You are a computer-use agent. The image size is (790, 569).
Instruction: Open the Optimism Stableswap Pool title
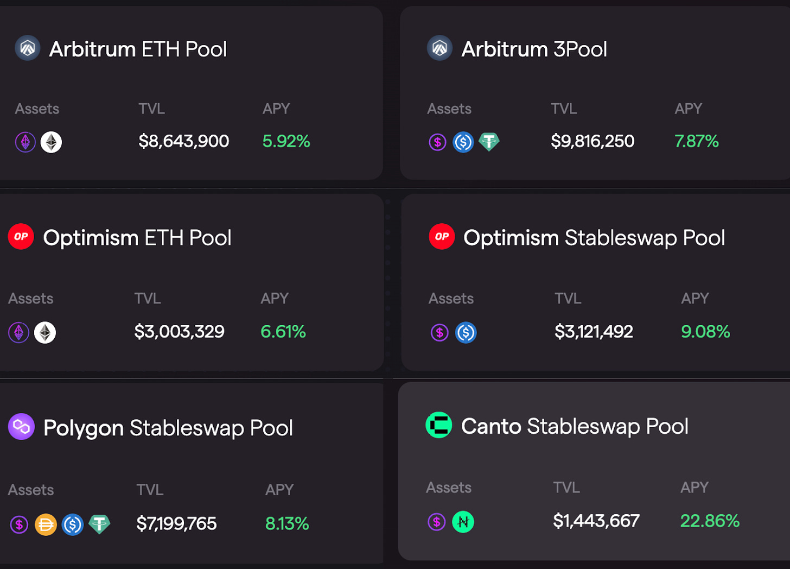point(594,238)
